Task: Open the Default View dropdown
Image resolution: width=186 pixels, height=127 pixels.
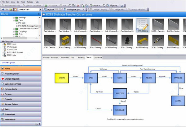Action: tap(40, 10)
